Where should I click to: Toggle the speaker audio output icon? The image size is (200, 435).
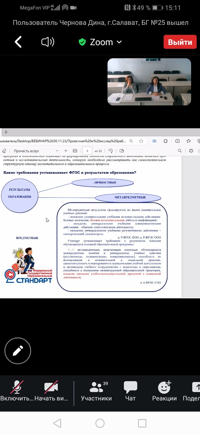click(x=48, y=42)
